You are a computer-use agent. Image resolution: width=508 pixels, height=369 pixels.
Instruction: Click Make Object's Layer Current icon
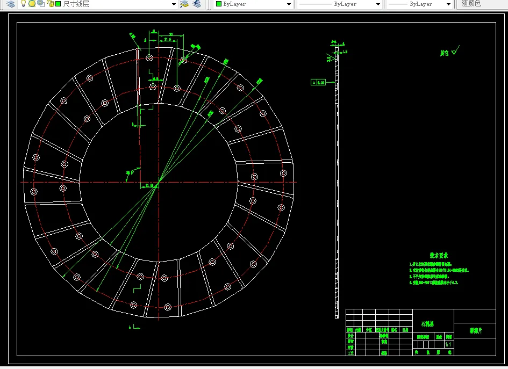184,4
